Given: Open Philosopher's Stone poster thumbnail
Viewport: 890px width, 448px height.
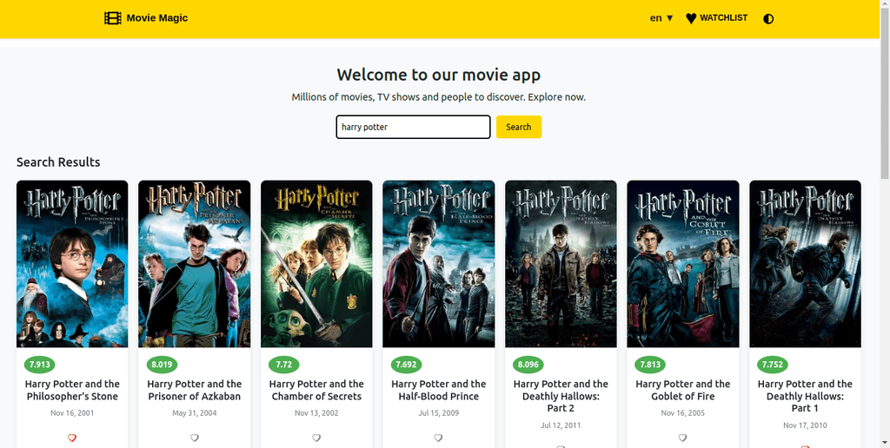Looking at the screenshot, I should click(x=72, y=264).
